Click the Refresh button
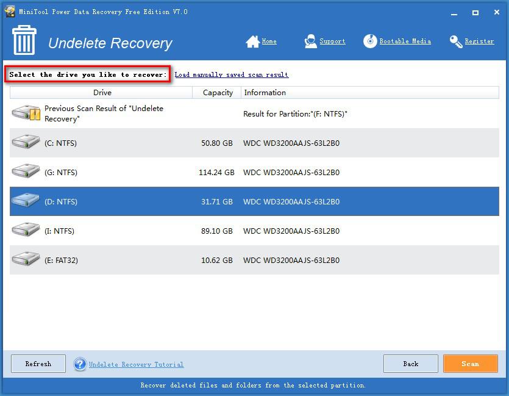The image size is (509, 396). coord(38,364)
